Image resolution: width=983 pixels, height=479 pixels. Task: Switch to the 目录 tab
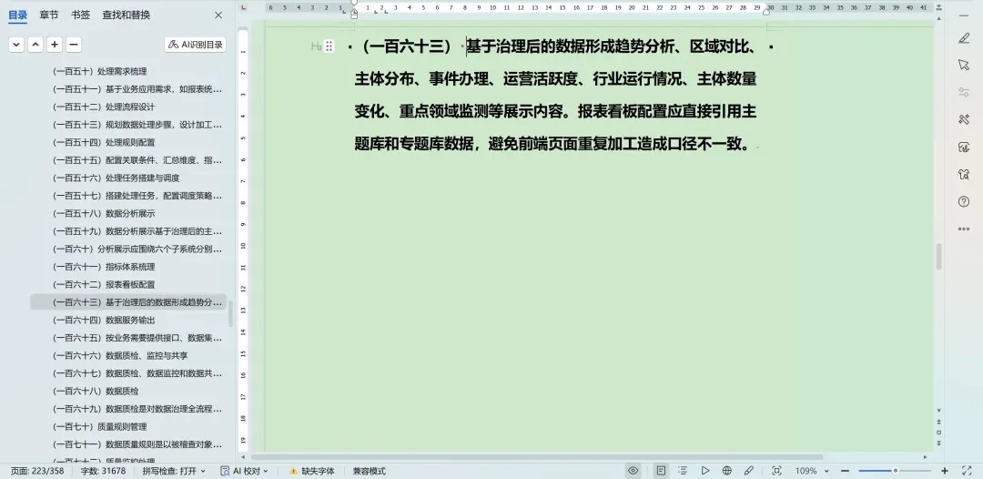pyautogui.click(x=17, y=15)
